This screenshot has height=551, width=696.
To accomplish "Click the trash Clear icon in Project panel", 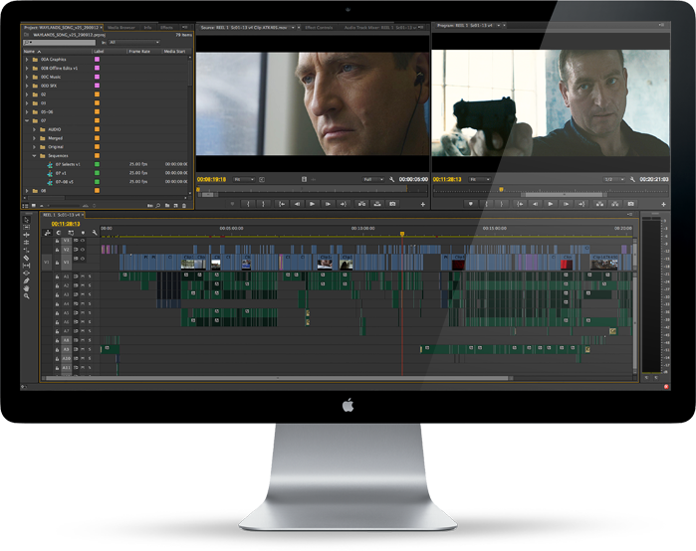I will 185,205.
